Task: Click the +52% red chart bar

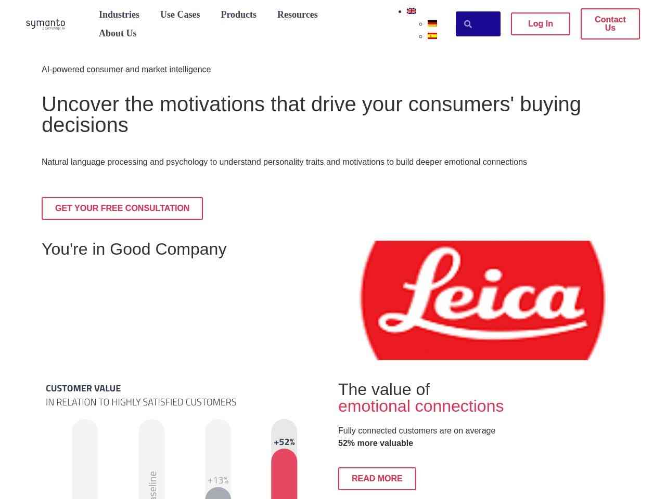Action: (x=284, y=474)
